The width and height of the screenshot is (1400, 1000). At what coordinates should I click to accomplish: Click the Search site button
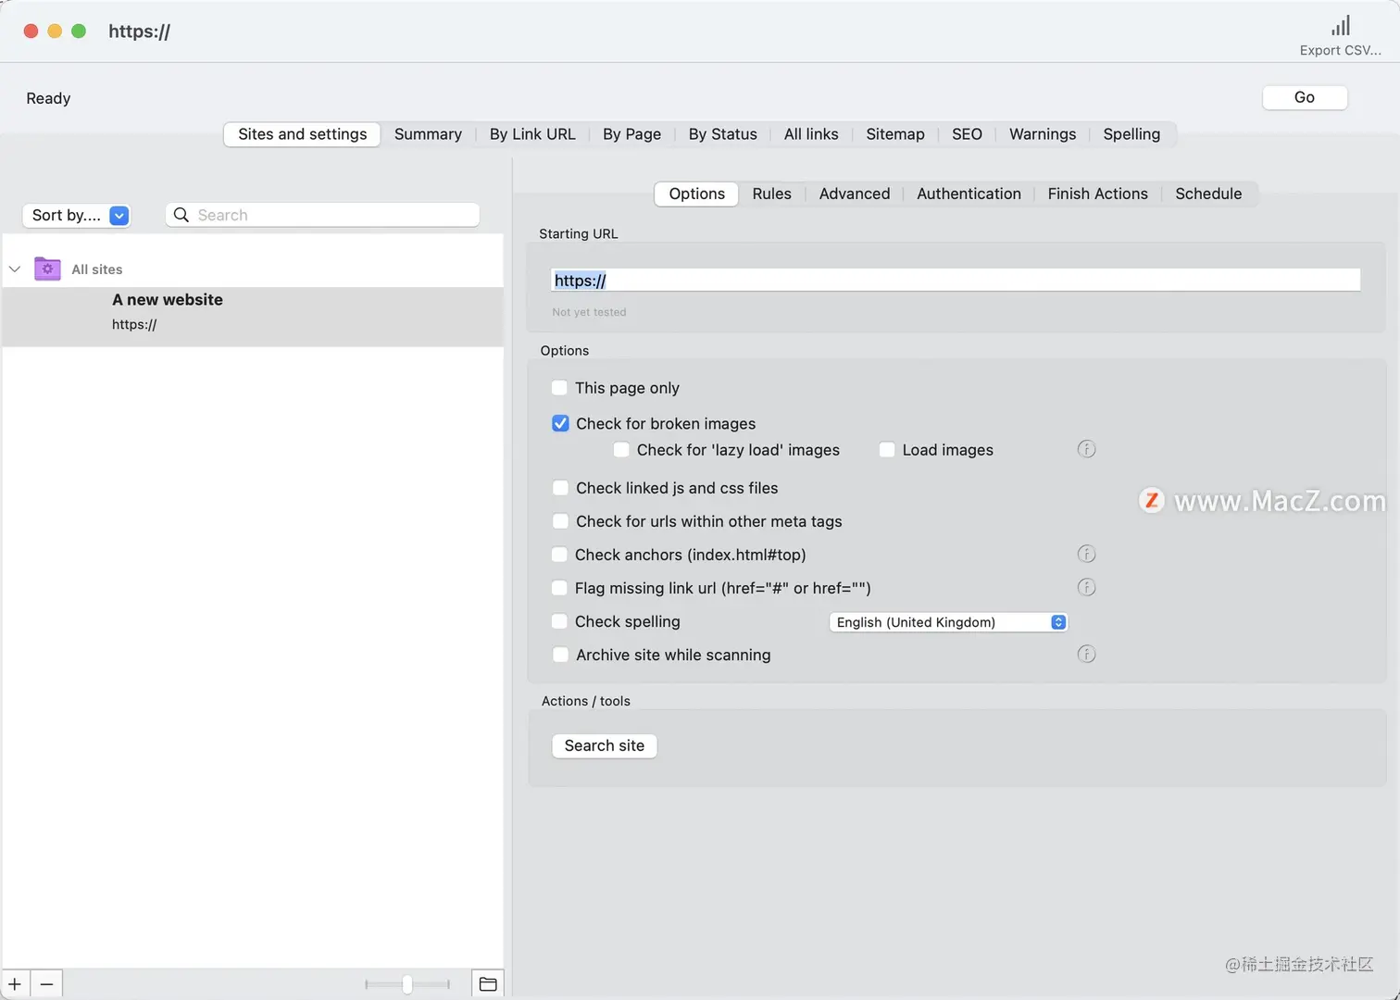605,746
